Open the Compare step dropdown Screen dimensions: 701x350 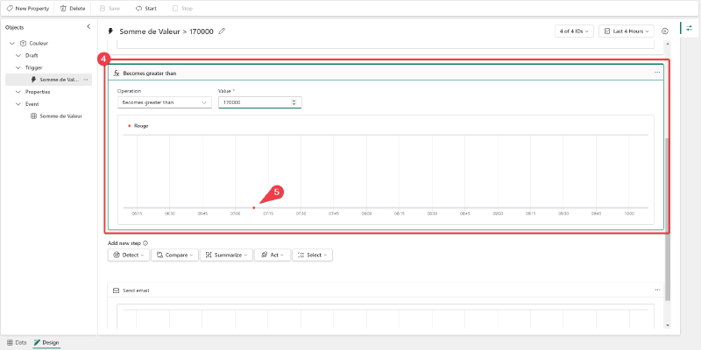tap(174, 255)
